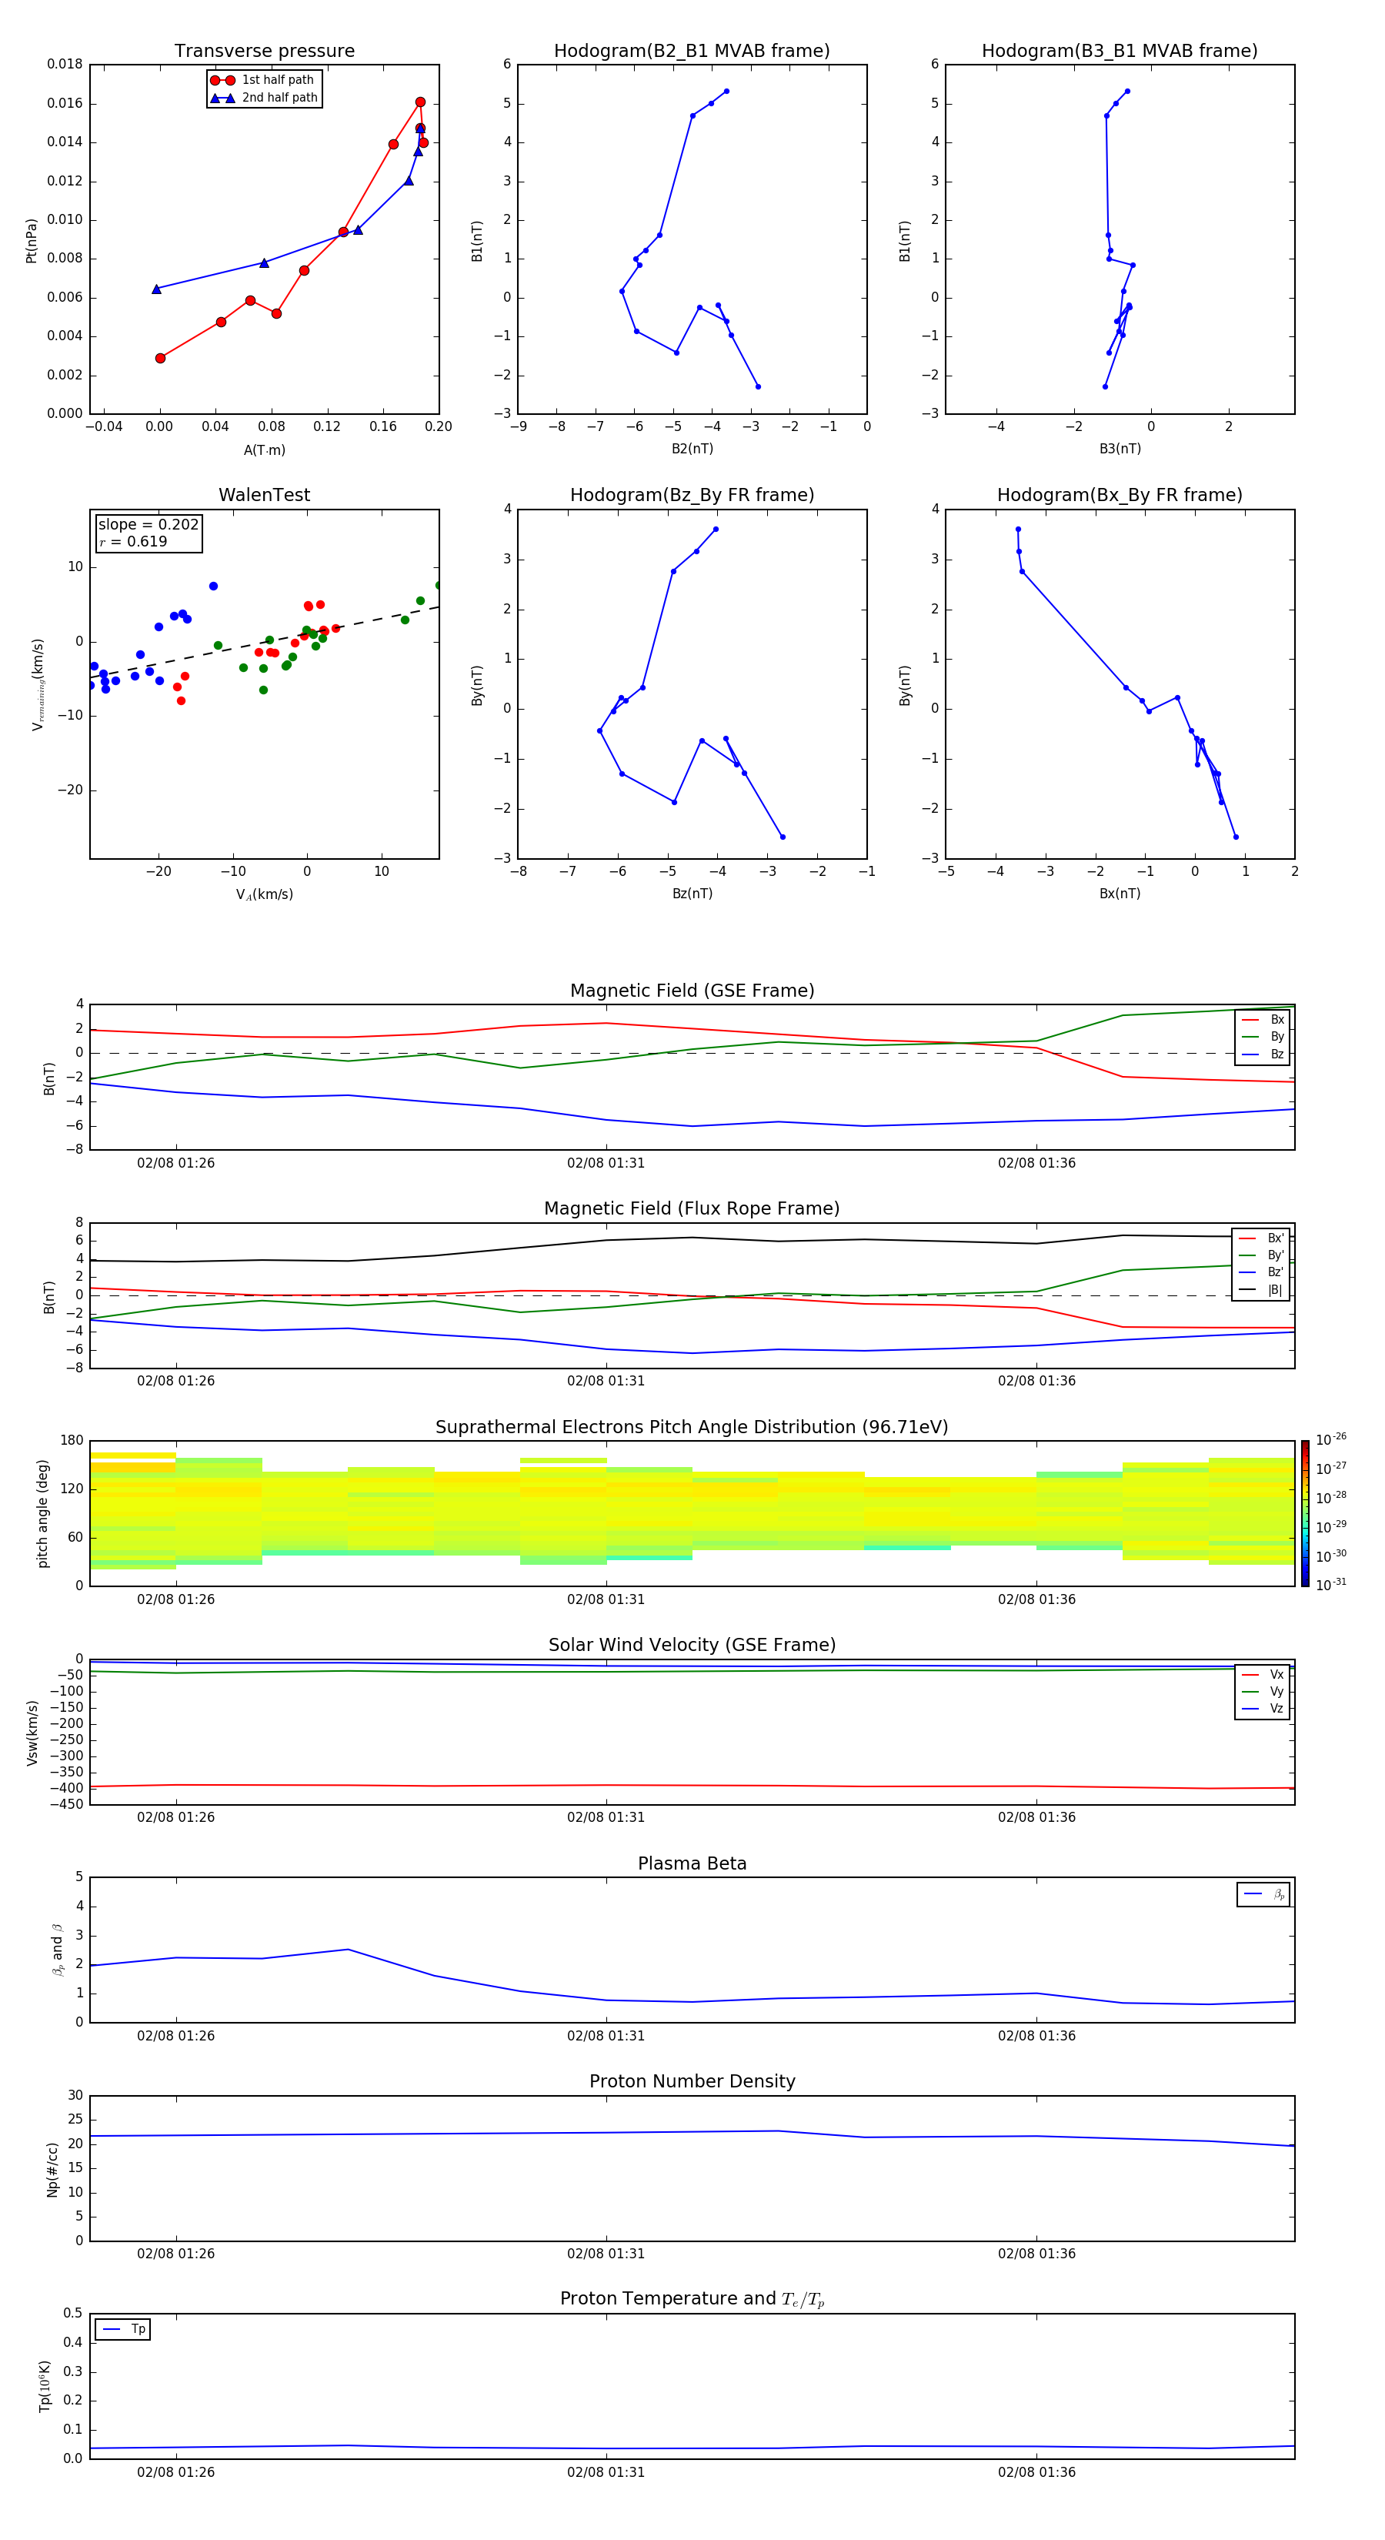This screenshot has width=1385, height=2540.
Task: Click the pitch angle colorbar scale
Action: point(1304,1513)
